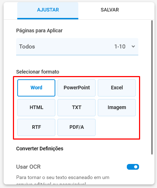
Task: Select the Imagem format option
Action: (117, 108)
